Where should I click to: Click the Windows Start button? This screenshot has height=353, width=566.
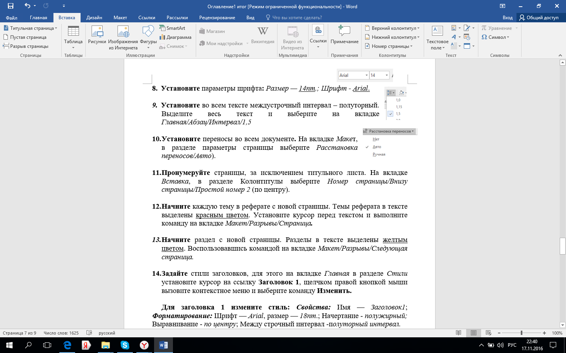click(9, 345)
